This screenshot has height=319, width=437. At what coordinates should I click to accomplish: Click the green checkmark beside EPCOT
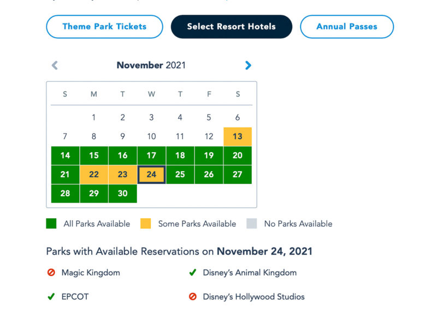51,297
